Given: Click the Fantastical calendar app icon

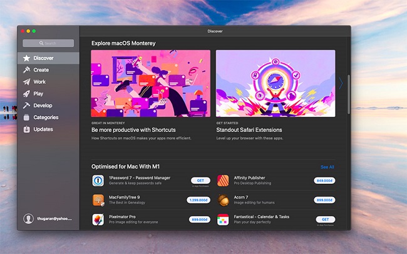Looking at the screenshot, I should pyautogui.click(x=223, y=220).
